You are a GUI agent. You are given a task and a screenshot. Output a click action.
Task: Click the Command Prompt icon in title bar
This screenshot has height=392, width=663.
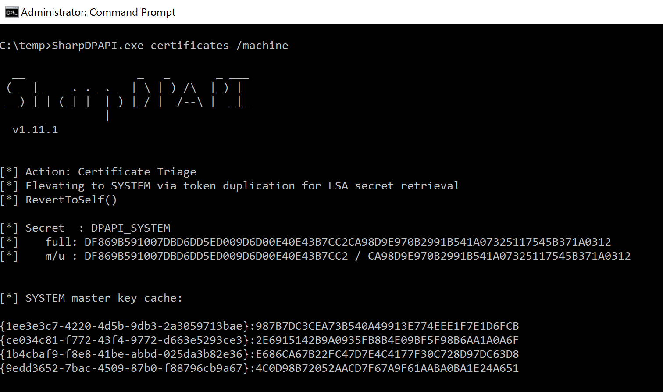(x=11, y=12)
